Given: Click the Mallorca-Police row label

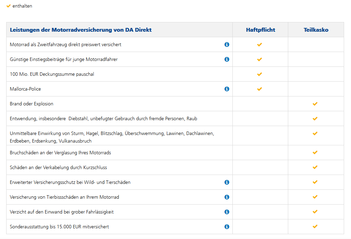Looking at the screenshot, I should [x=25, y=89].
